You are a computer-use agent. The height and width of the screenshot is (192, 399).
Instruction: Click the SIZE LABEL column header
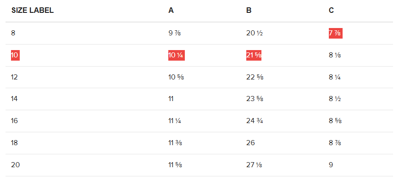point(33,11)
